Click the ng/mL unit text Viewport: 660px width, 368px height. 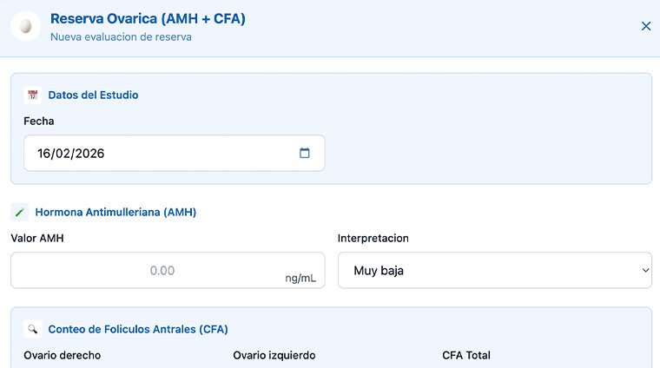pos(300,279)
